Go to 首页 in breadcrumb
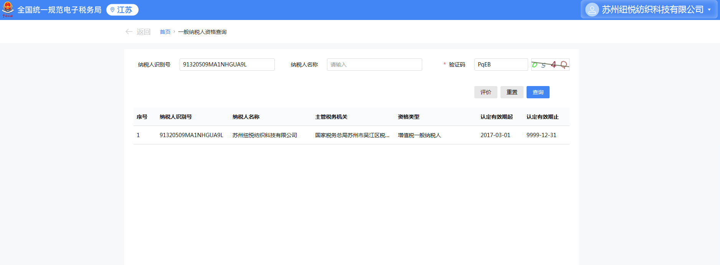This screenshot has height=265, width=720. click(165, 32)
